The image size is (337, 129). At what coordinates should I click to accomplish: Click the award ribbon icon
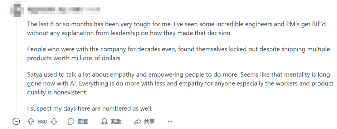click(104, 122)
